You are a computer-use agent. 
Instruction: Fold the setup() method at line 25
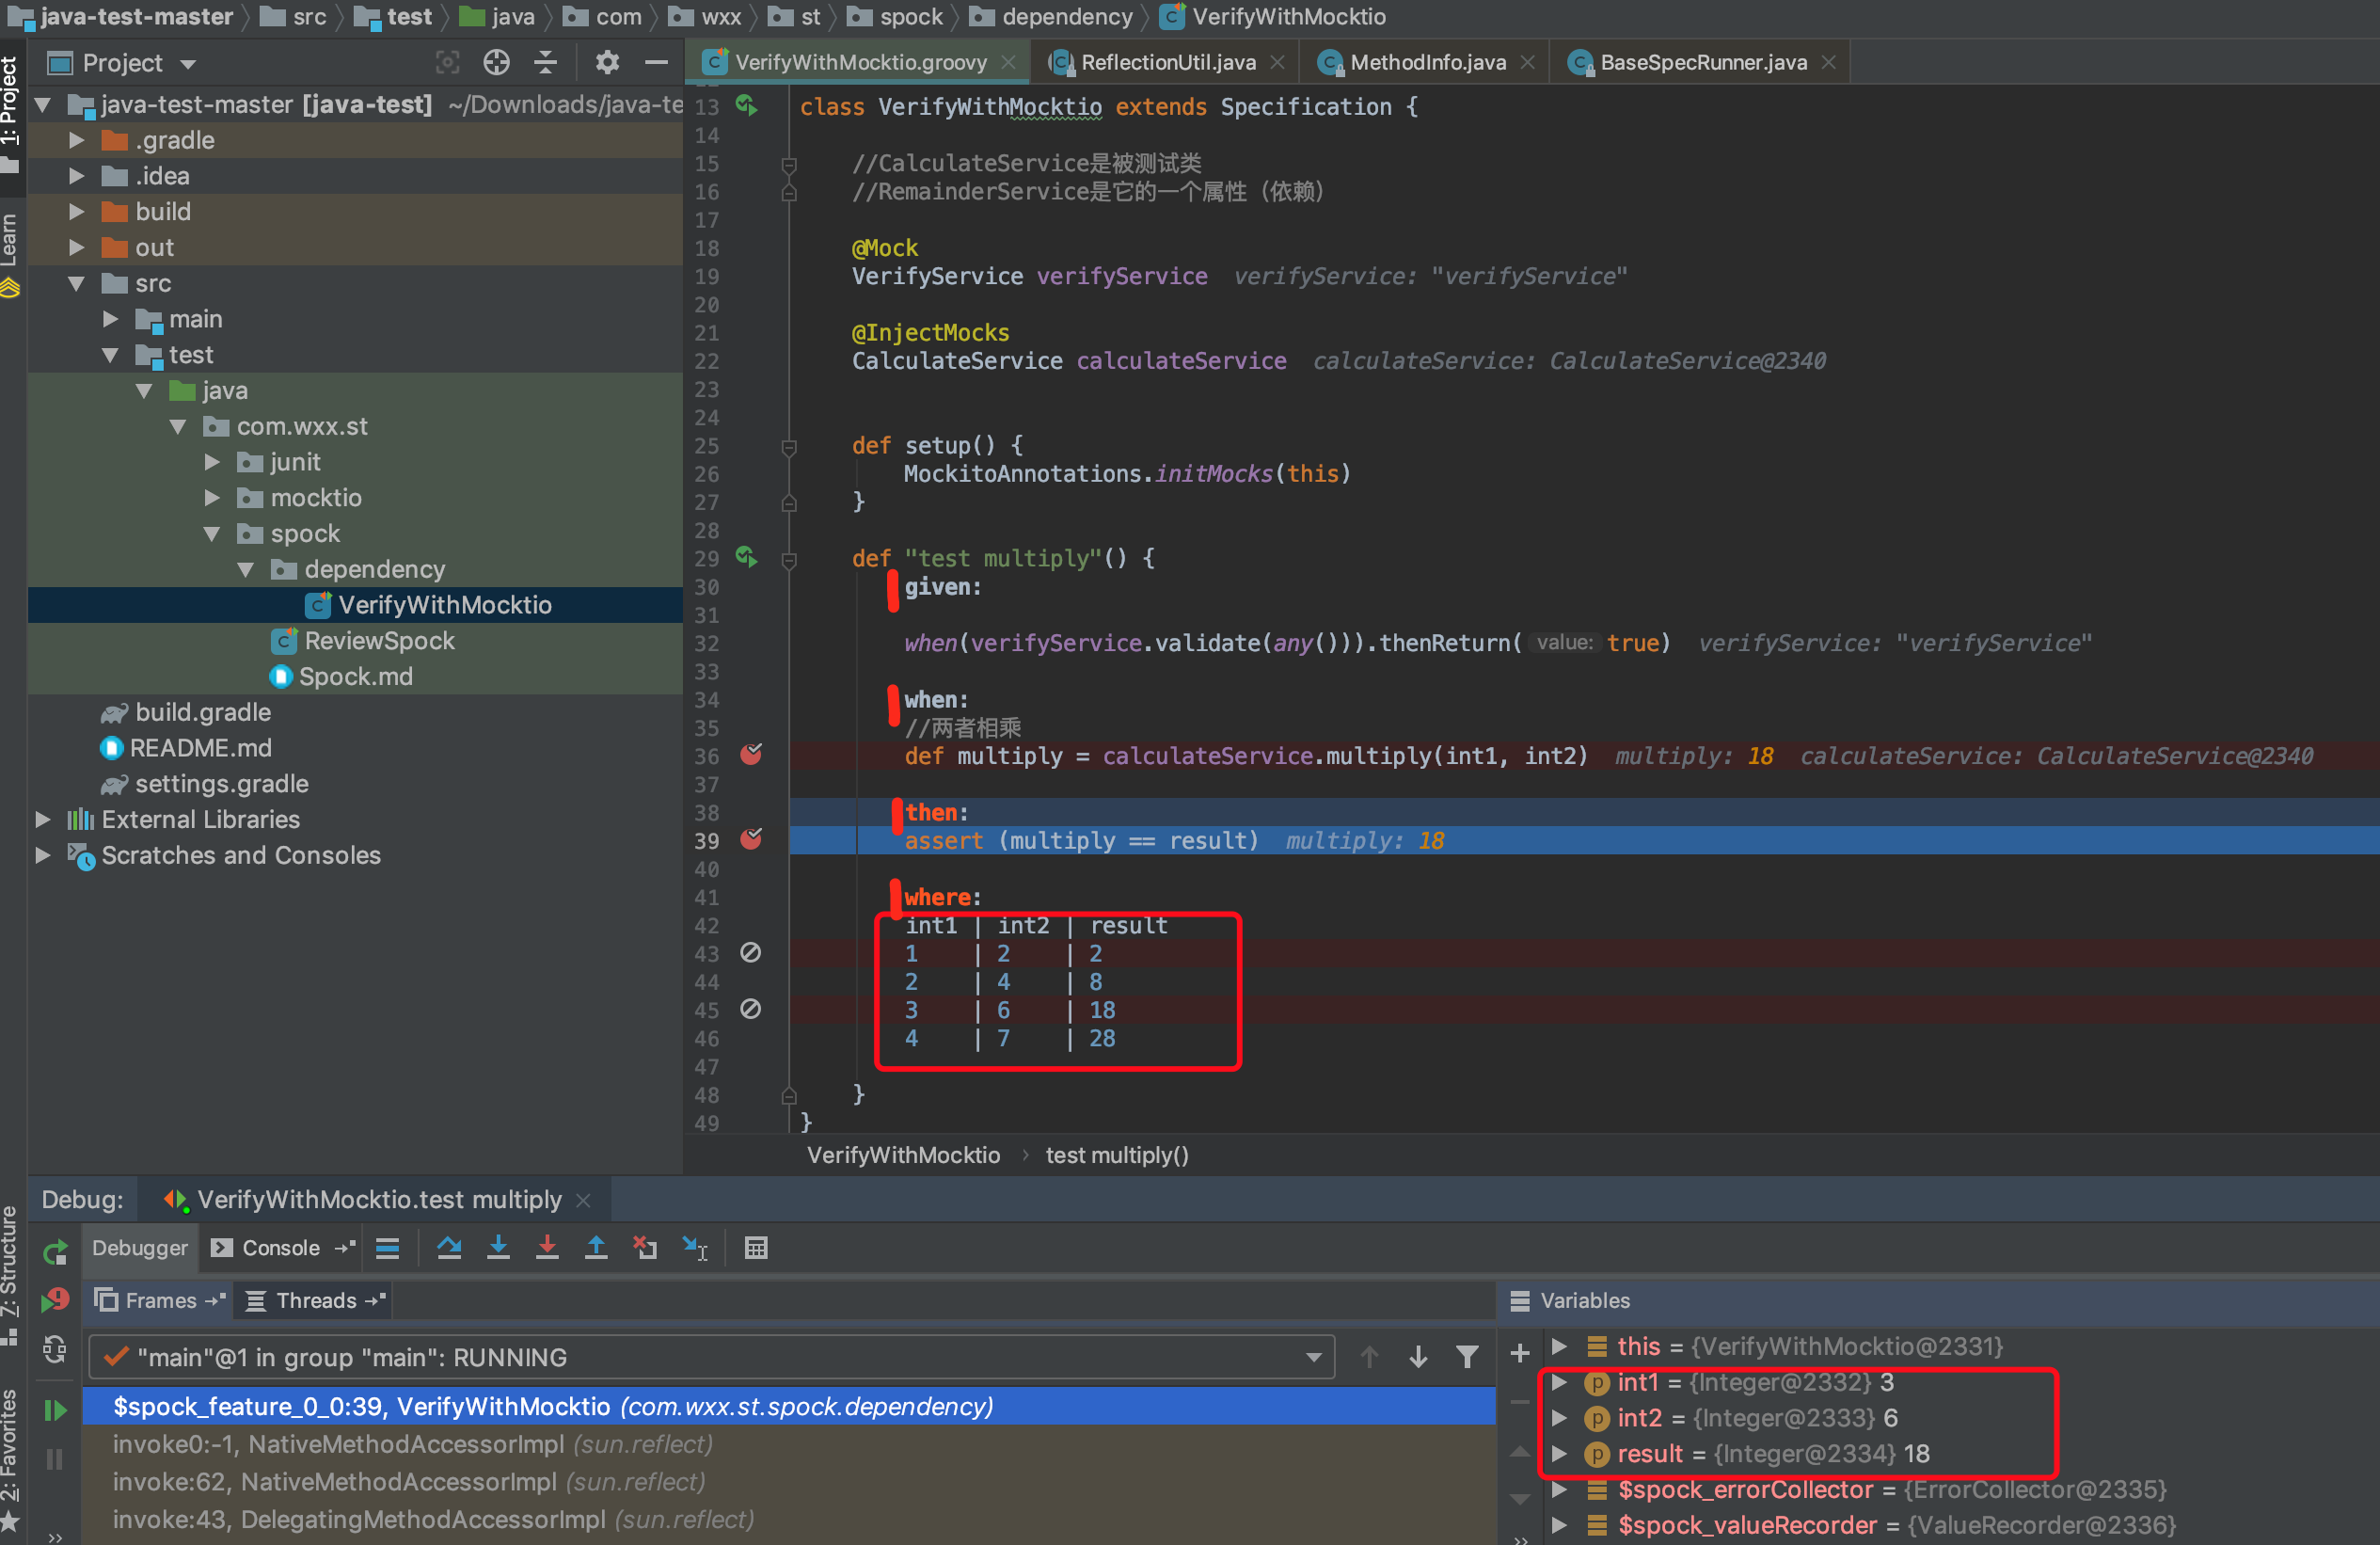789,446
